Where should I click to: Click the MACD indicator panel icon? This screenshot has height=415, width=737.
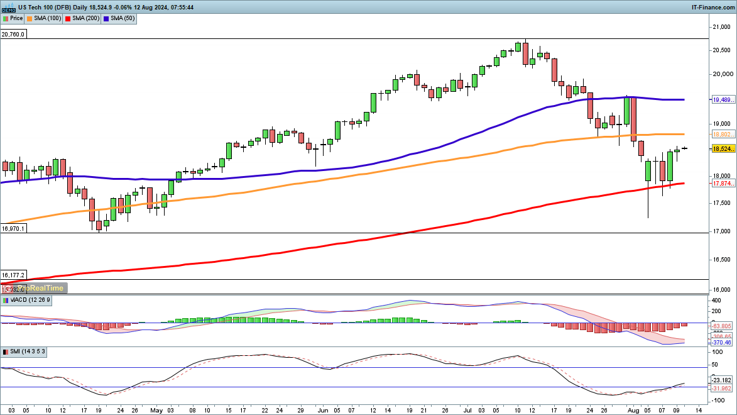click(x=6, y=300)
